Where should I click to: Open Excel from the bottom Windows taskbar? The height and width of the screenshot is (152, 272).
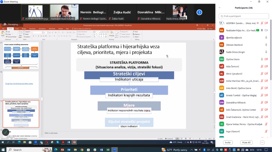coord(108,150)
